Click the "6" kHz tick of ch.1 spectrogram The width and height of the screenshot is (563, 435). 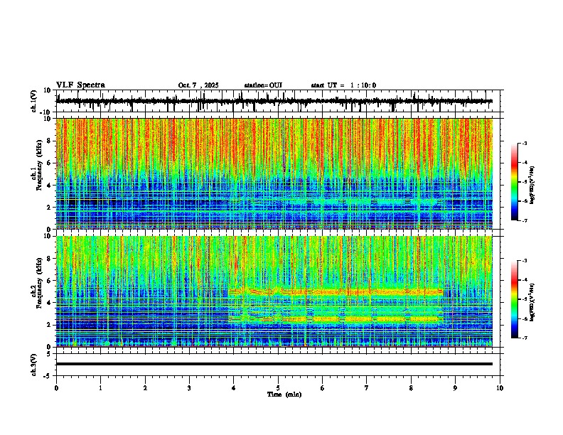click(x=50, y=163)
